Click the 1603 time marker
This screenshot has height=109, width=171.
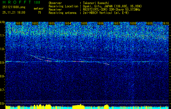[51, 23]
